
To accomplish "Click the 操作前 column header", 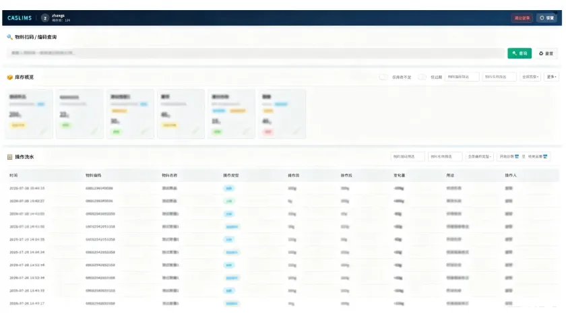I will tap(294, 175).
